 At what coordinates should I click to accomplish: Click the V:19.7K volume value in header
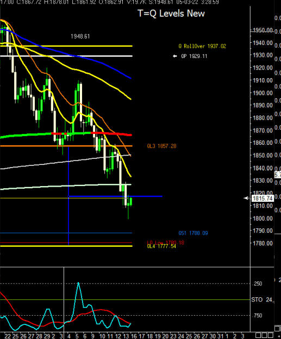point(136,2)
